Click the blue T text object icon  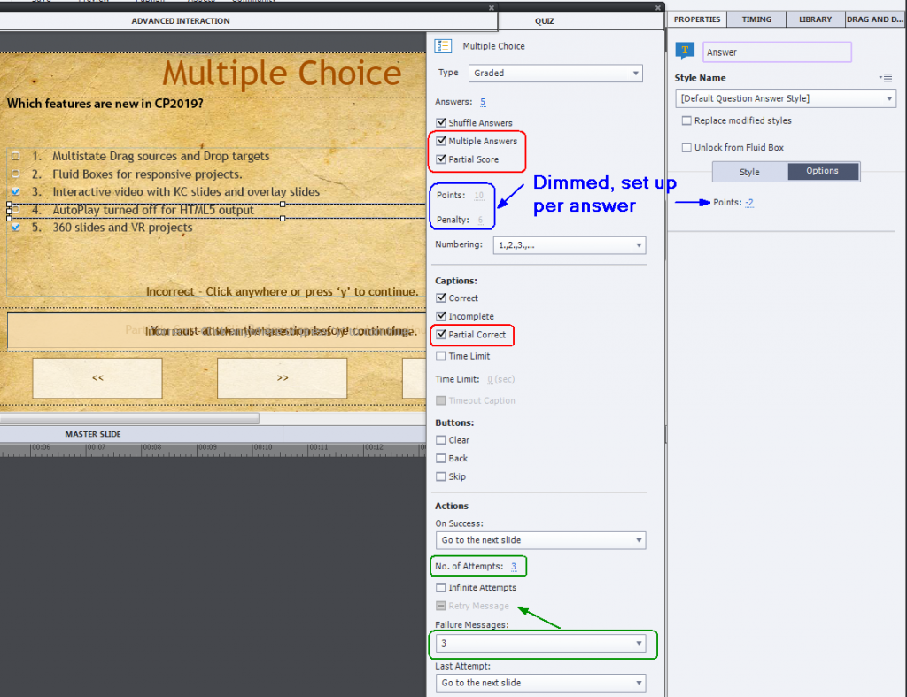[684, 51]
